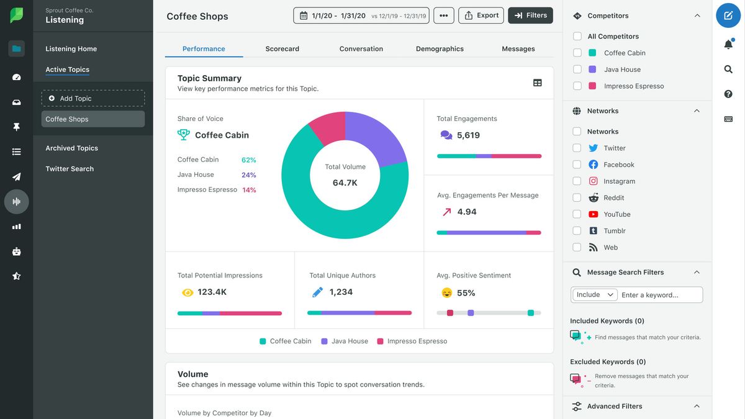Collapse the Networks filter section

click(696, 110)
